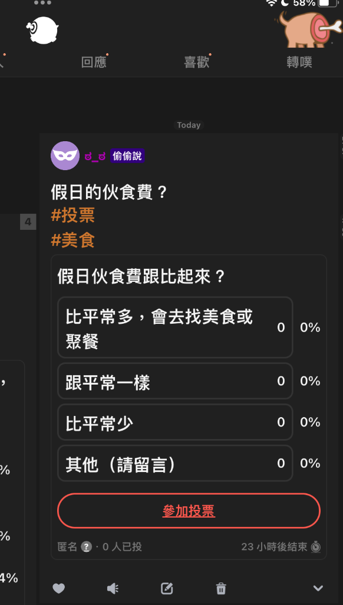Choose poll option 比平常多，會去找美食或聚餐
Image resolution: width=343 pixels, height=605 pixels.
pos(175,327)
